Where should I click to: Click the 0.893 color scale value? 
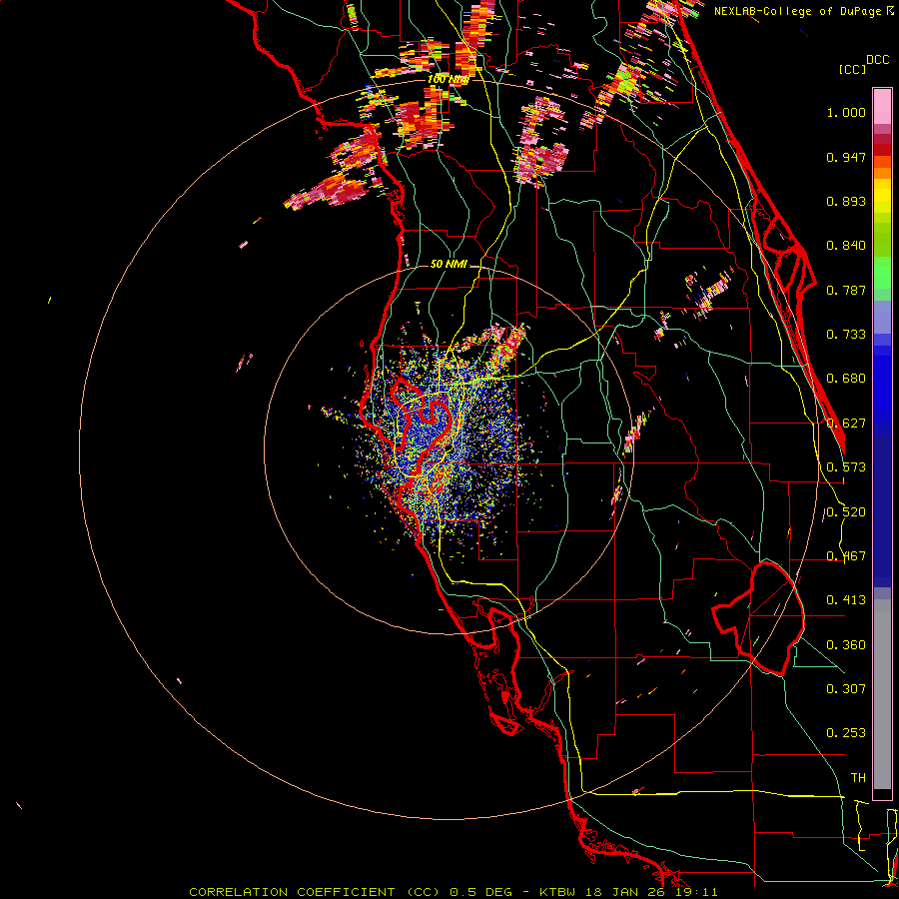point(846,201)
